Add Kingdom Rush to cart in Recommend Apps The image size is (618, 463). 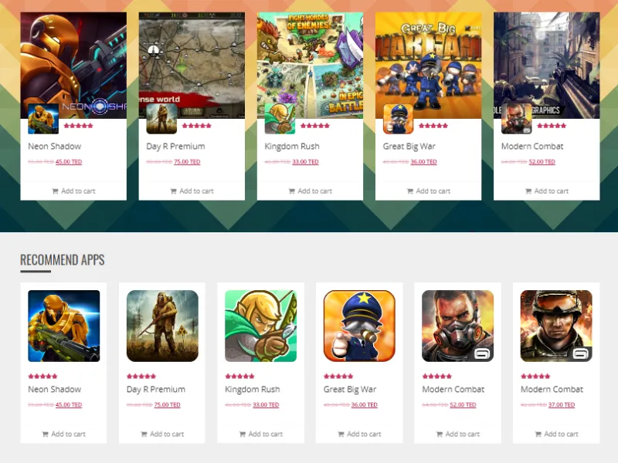[x=261, y=434]
